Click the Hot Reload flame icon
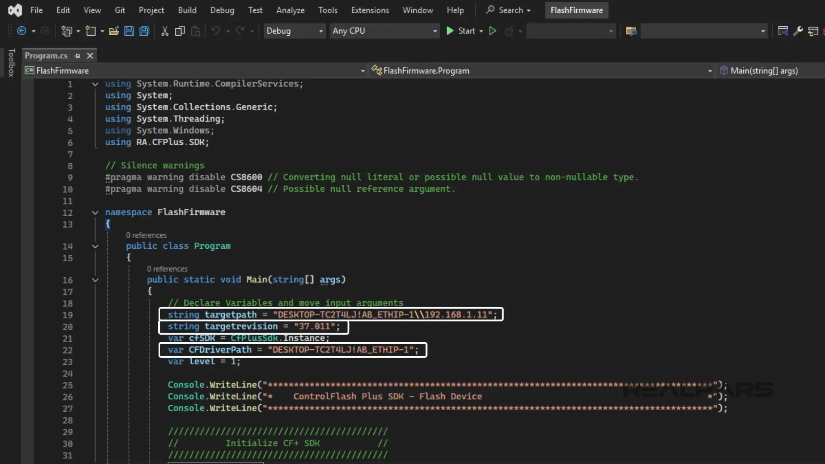This screenshot has width=825, height=464. (x=509, y=31)
